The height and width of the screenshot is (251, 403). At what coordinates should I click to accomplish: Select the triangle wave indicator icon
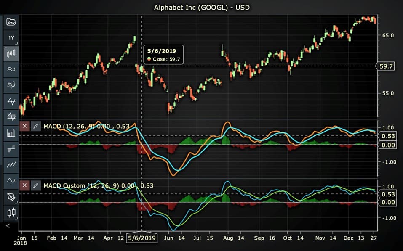click(x=11, y=101)
